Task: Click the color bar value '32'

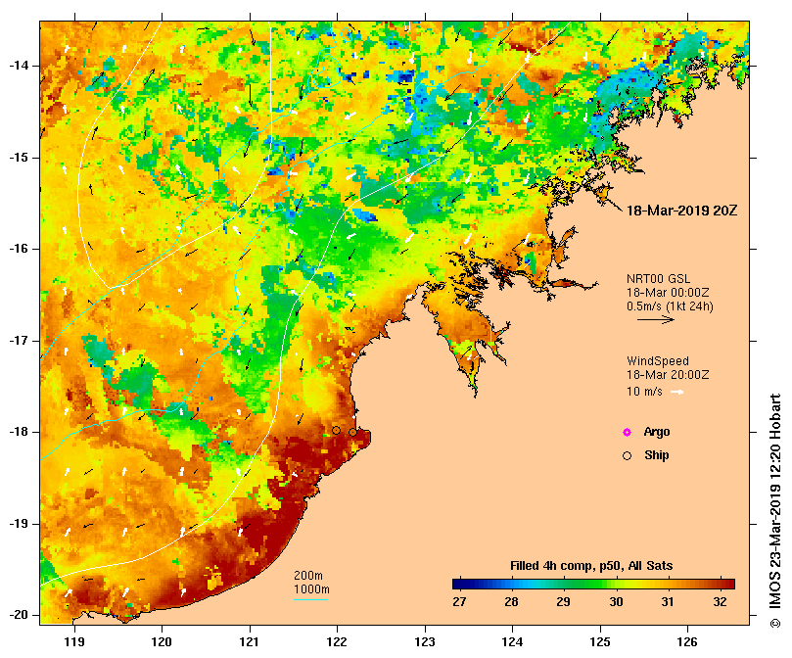Action: pos(720,602)
